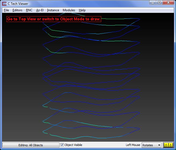The width and height of the screenshot is (176, 150).
Task: Click the Left Mouse label
Action: [x=133, y=145]
